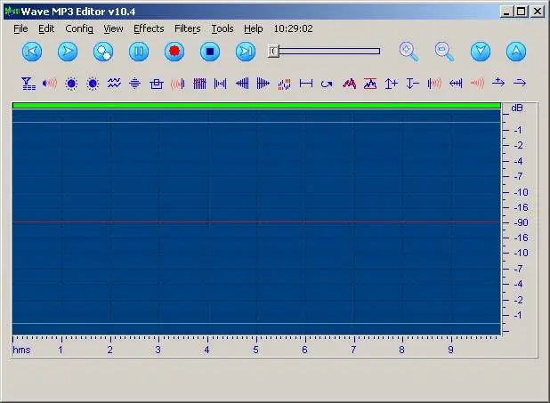This screenshot has height=403, width=550.
Task: Click the dense vertical bars icon
Action: (x=199, y=84)
